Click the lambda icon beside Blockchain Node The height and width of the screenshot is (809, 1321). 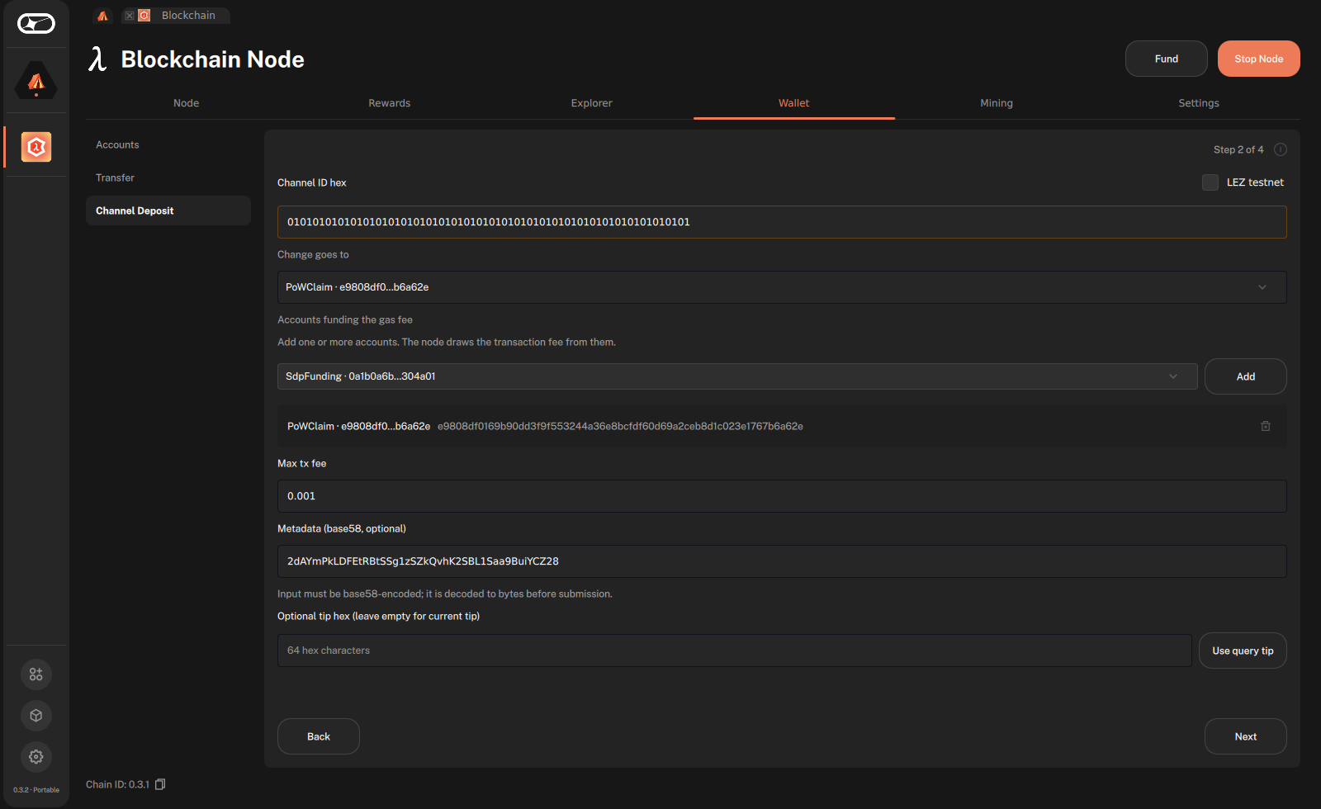[98, 59]
